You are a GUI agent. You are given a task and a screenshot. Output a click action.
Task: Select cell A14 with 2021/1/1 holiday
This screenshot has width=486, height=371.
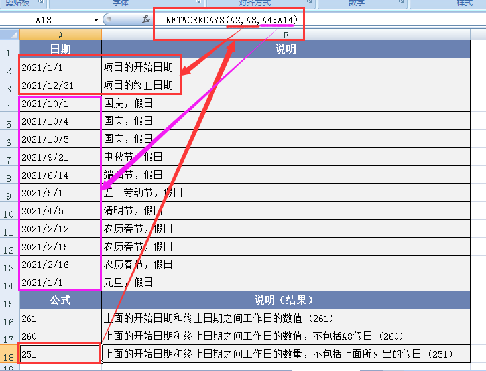(61, 283)
